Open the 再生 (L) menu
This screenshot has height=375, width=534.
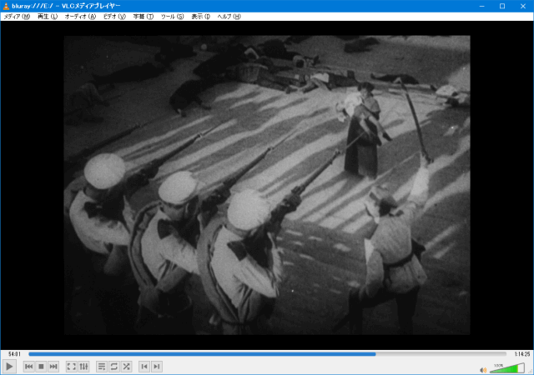[x=48, y=17]
